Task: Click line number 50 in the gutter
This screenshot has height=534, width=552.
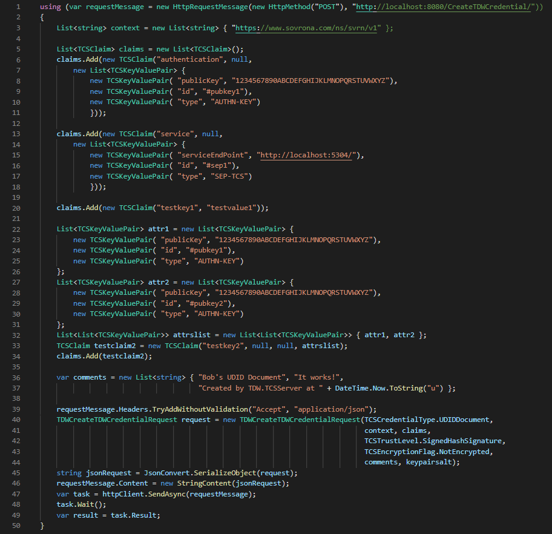Action: 17,526
